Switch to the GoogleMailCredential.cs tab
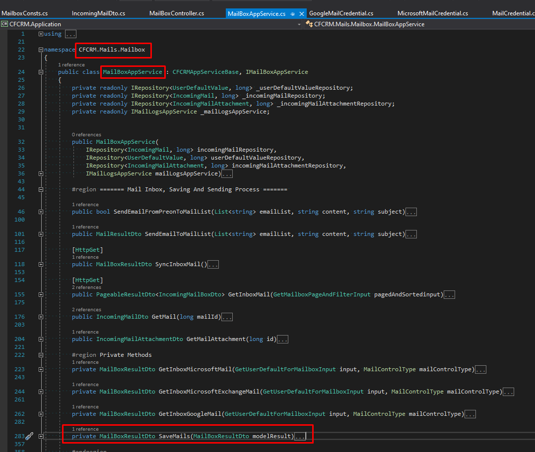The height and width of the screenshot is (452, 535). (x=341, y=13)
